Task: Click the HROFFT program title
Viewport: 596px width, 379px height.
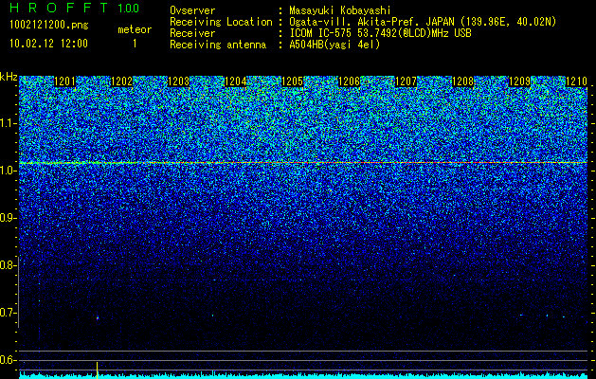Action: click(59, 8)
